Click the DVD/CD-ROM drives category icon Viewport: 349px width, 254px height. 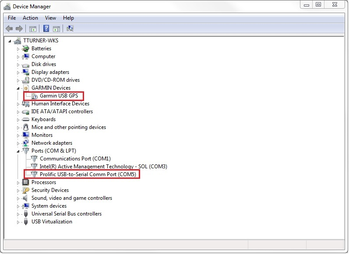[26, 80]
